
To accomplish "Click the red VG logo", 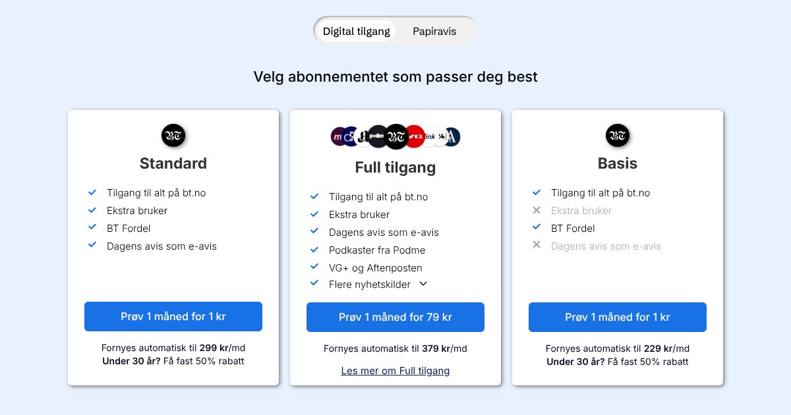I will [x=415, y=136].
